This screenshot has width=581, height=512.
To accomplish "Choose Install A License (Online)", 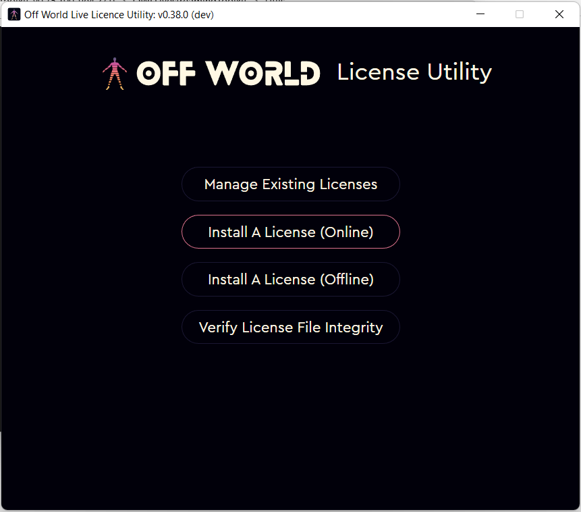I will [290, 232].
